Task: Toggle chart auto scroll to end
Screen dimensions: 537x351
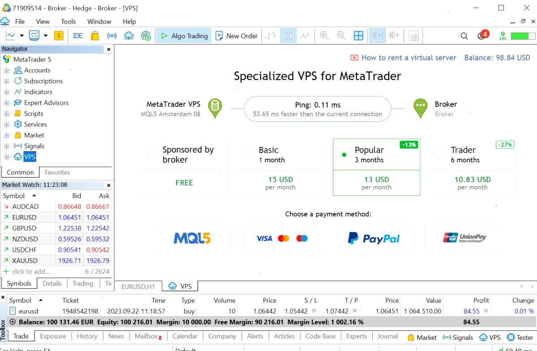Action: tap(377, 36)
